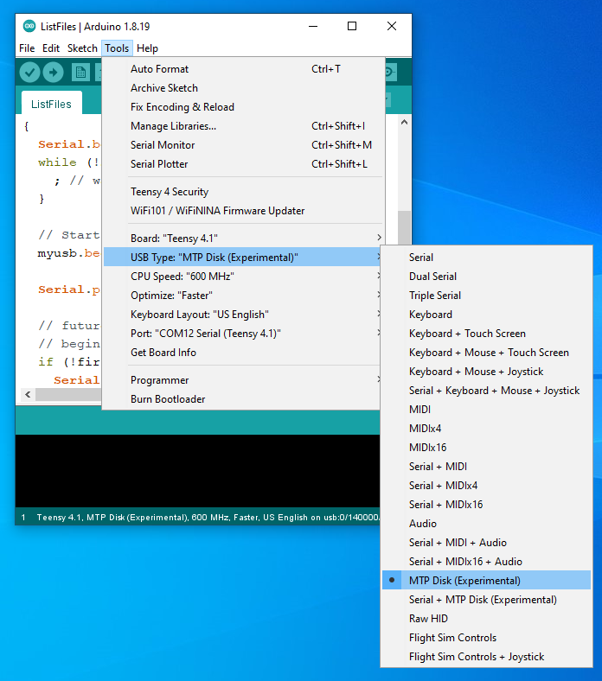Viewport: 602px width, 681px height.
Task: Select Serial USB type
Action: 486,258
